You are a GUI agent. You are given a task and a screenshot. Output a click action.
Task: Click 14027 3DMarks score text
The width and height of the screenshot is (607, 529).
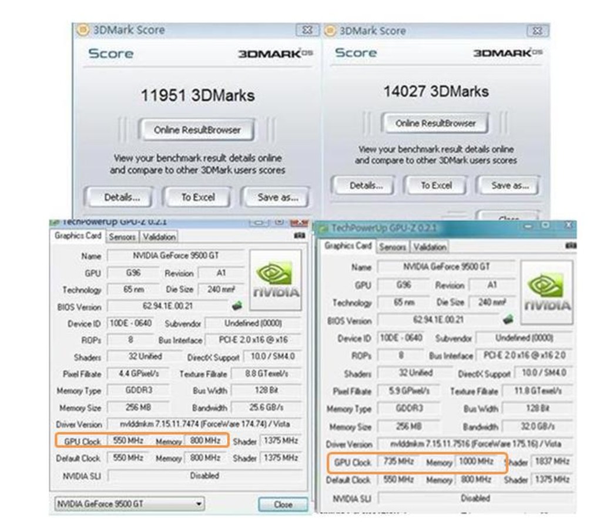436,91
